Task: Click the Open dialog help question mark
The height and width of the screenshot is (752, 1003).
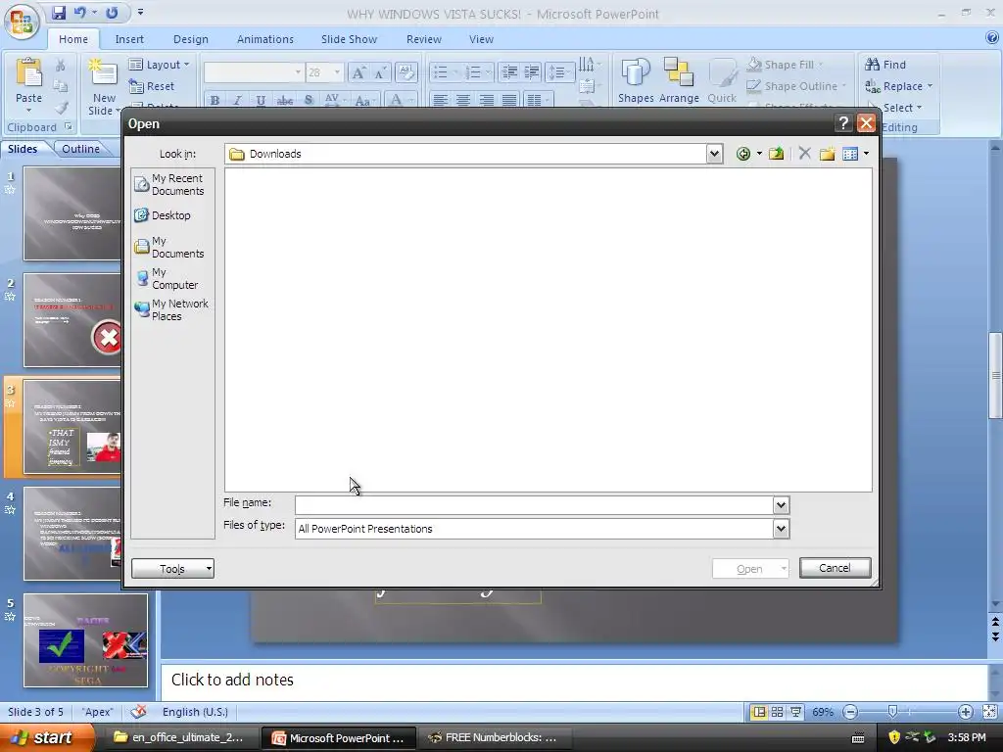Action: (843, 122)
